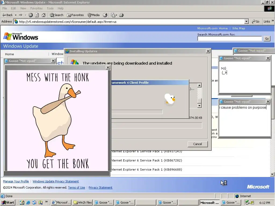This screenshot has width=275, height=206.
Task: Open the Manage Your Profile link
Action: click(16, 181)
